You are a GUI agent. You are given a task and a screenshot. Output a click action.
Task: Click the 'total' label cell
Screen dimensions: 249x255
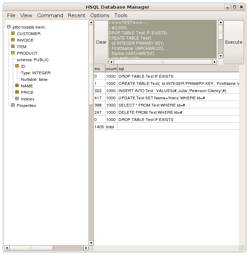111,127
